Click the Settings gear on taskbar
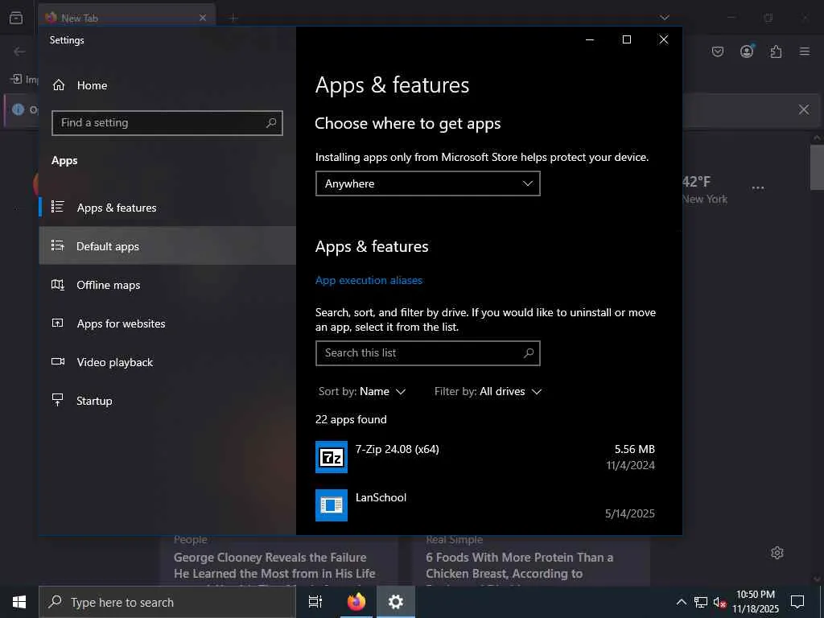The height and width of the screenshot is (618, 824). 396,602
